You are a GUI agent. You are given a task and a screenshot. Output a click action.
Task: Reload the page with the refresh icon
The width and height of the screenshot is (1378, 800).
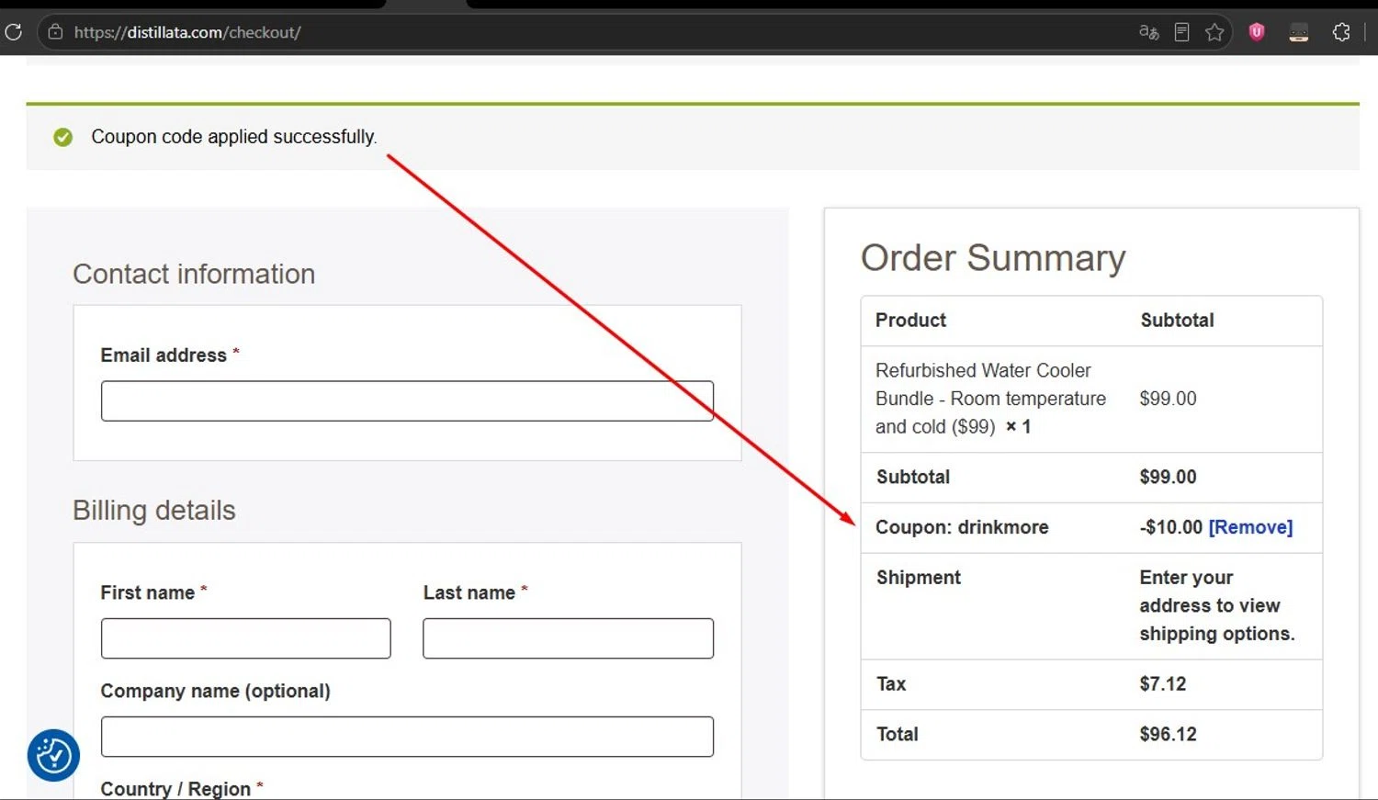pos(13,32)
